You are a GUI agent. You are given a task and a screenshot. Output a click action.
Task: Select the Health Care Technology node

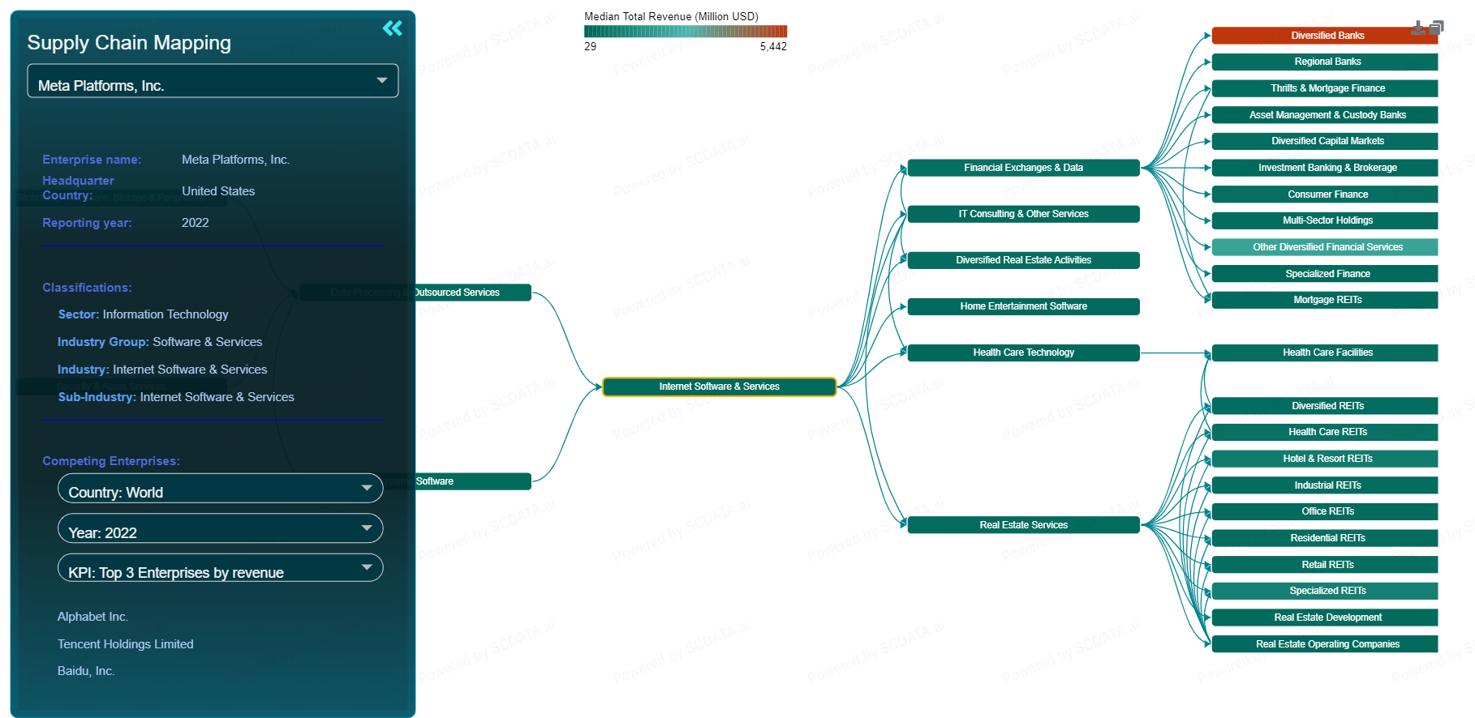(1023, 353)
